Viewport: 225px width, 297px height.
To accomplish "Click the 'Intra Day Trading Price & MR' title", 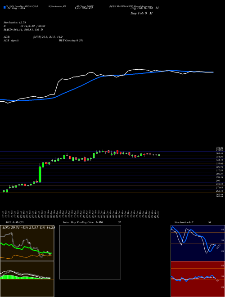I will tap(83, 222).
